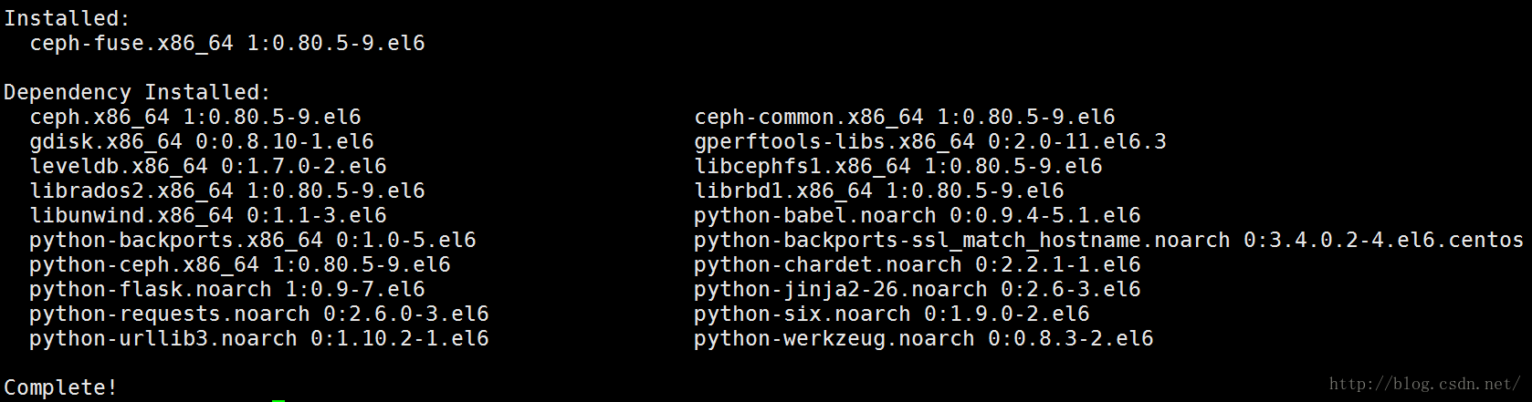Select the python-werkzeug.noarch package line
Image resolution: width=1532 pixels, height=402 pixels.
tap(924, 338)
